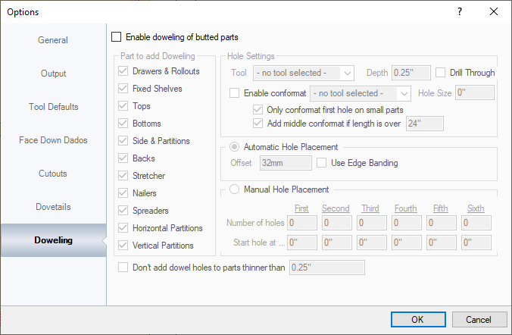Screen dimensions: 512x335
Task: Close the Options dialog window
Action: coord(494,11)
